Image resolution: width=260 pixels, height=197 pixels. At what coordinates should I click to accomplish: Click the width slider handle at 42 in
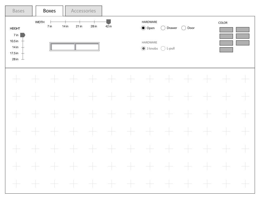point(108,22)
